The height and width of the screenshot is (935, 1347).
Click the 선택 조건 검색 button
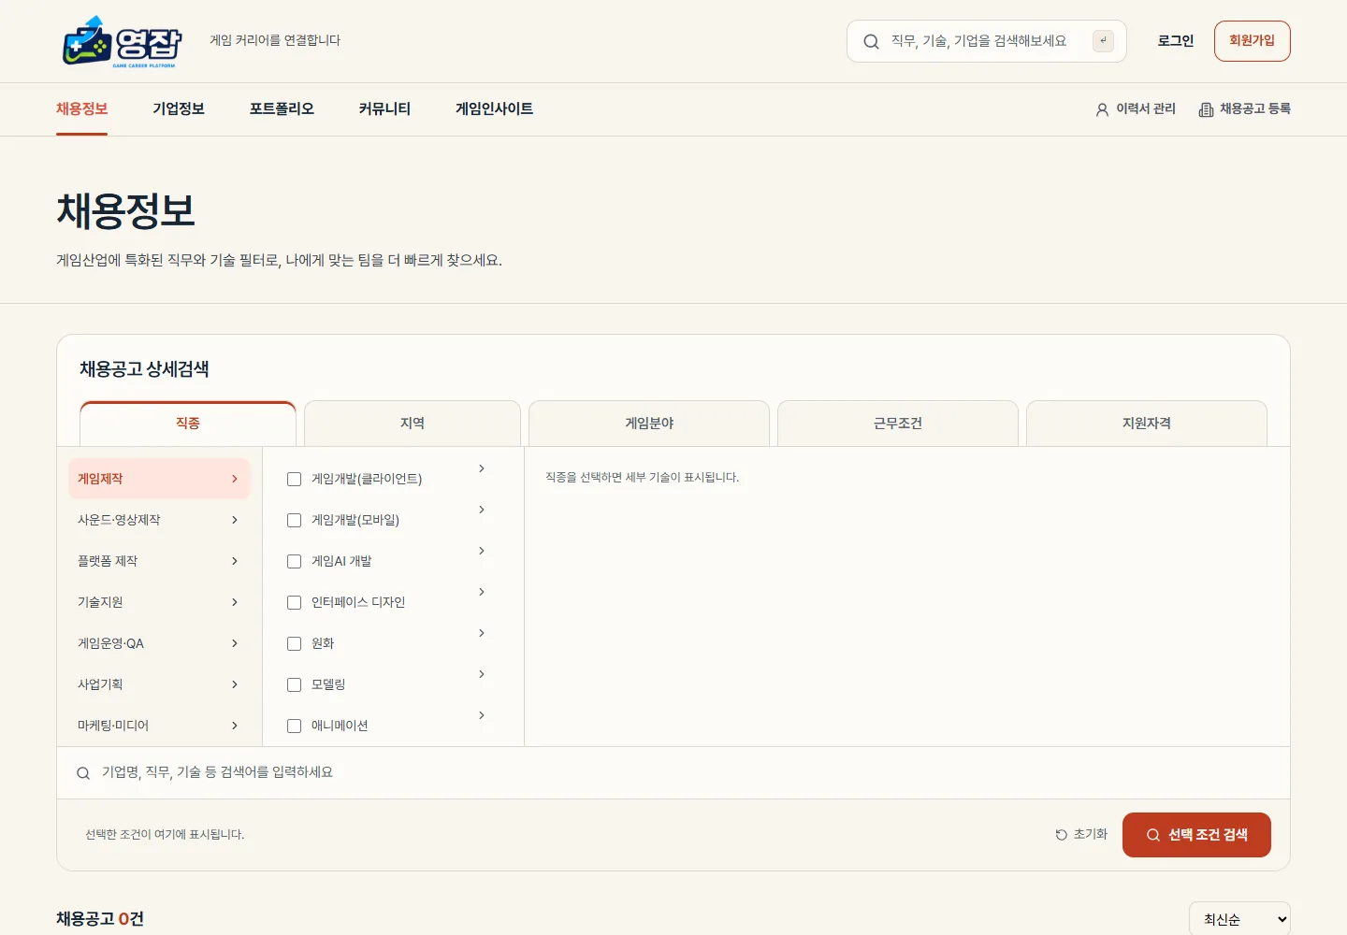click(1196, 835)
